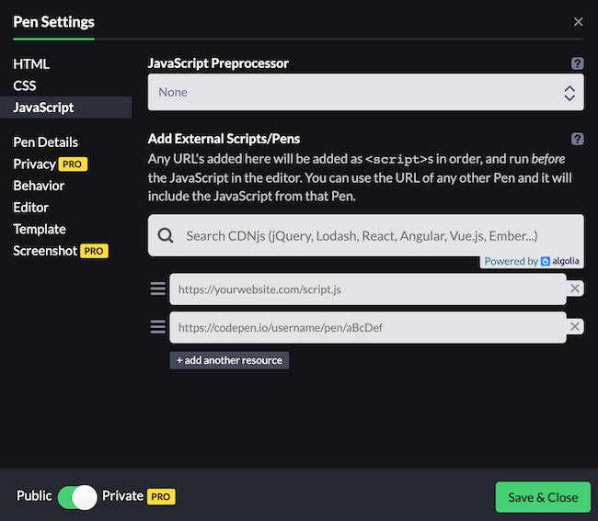Close the Pen Settings dialog
Image resolution: width=598 pixels, height=521 pixels.
(x=578, y=22)
